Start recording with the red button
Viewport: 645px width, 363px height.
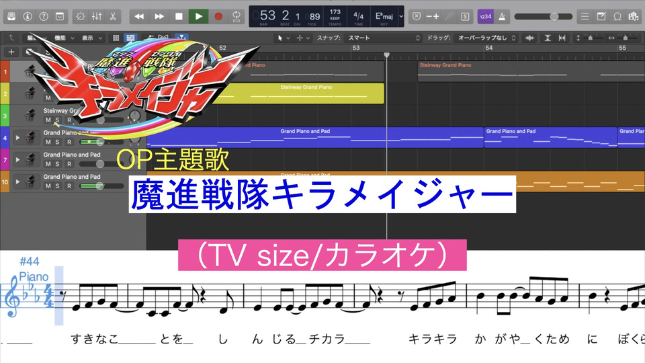point(218,16)
